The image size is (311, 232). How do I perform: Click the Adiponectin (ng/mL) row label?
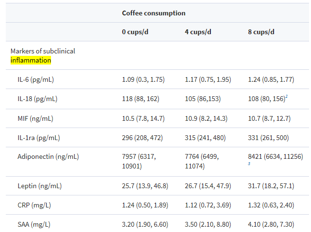(x=48, y=156)
